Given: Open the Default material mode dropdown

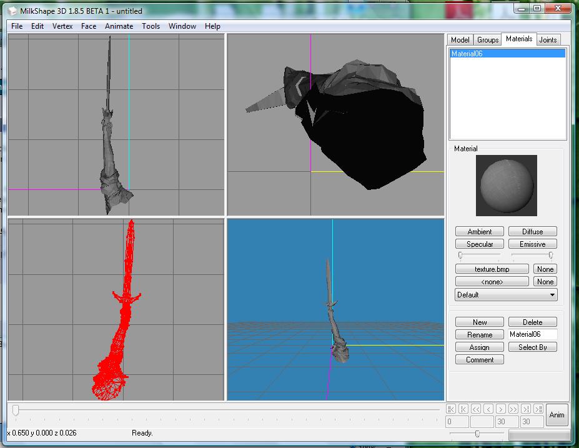Looking at the screenshot, I should click(x=506, y=295).
